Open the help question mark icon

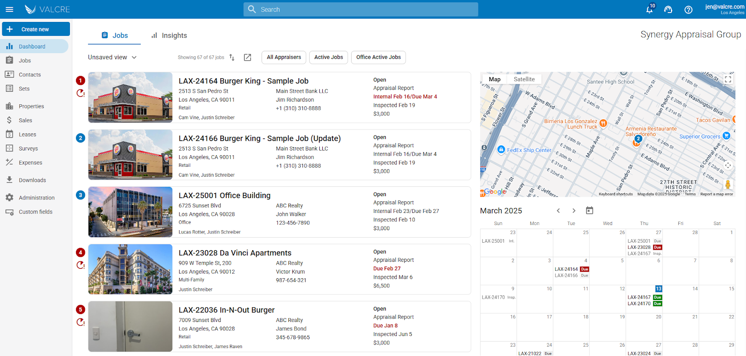click(688, 9)
